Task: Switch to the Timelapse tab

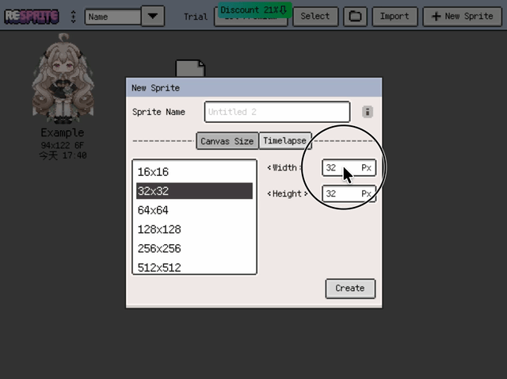Action: coord(284,140)
